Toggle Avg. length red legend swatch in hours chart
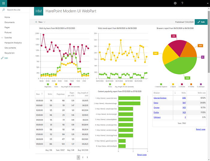The image size is (210, 161). [70, 84]
